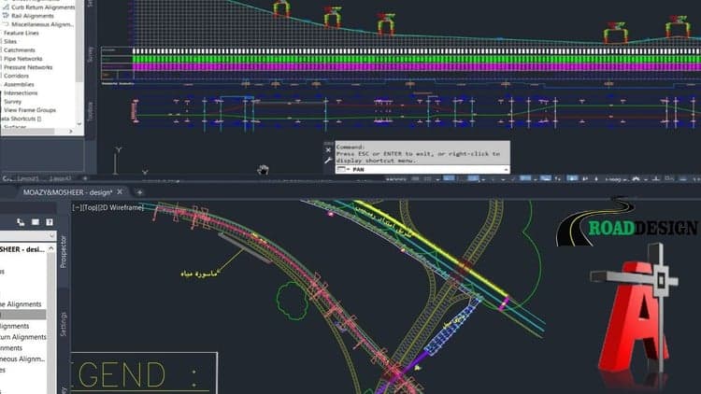Click upper tree vertical scrollbar down arrow

[79, 124]
